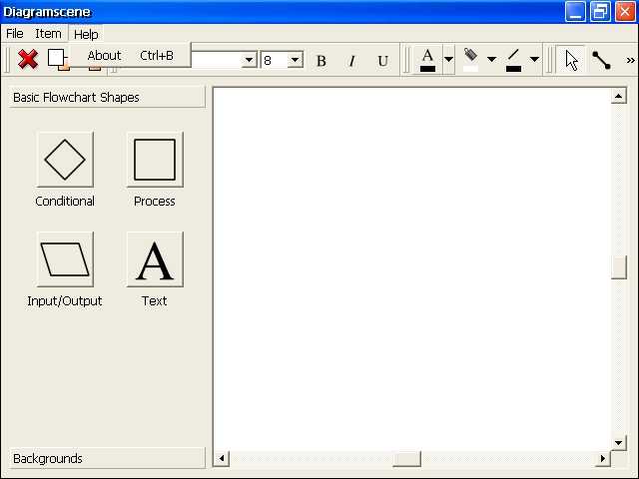Open the font size dropdown
639x479 pixels.
295,61
